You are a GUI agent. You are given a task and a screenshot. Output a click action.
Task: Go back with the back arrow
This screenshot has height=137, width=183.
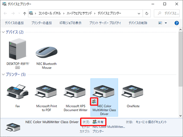tap(5, 13)
